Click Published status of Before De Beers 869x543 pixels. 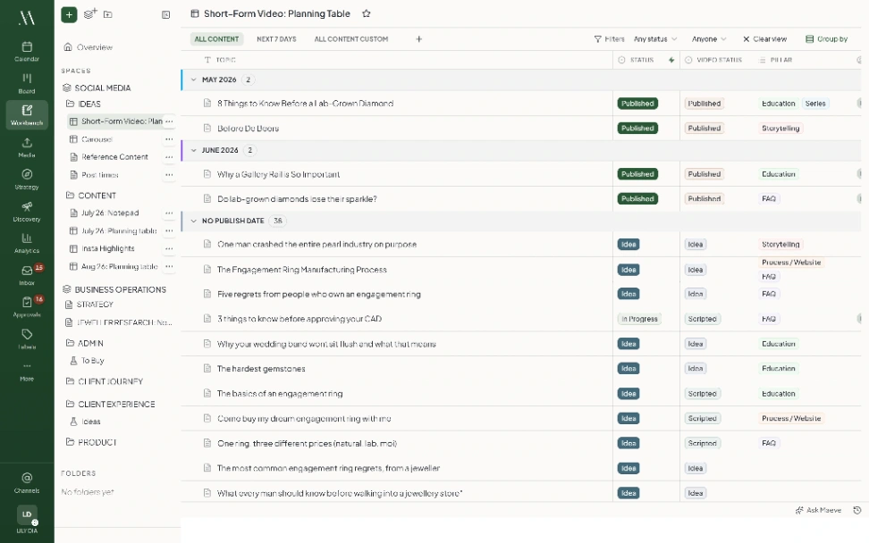pos(637,129)
